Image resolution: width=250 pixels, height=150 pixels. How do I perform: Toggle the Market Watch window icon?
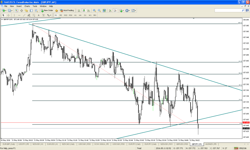[x=16, y=10]
